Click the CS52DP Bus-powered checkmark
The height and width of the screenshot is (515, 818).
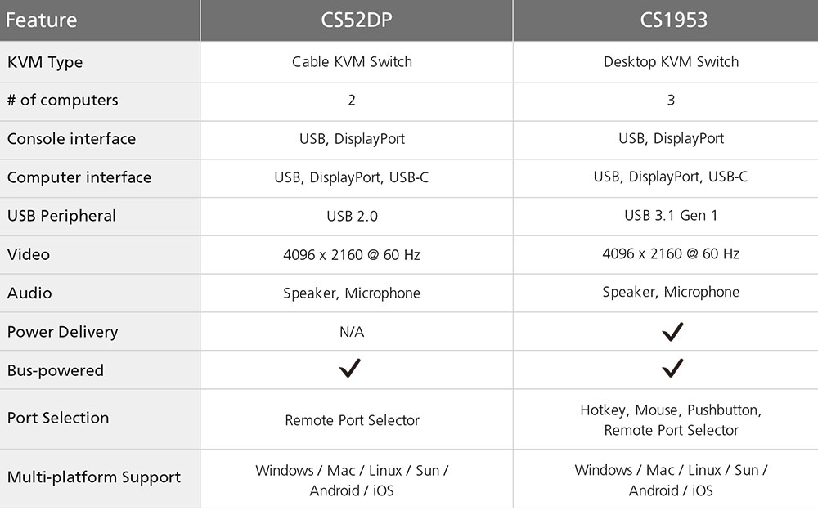coord(350,369)
